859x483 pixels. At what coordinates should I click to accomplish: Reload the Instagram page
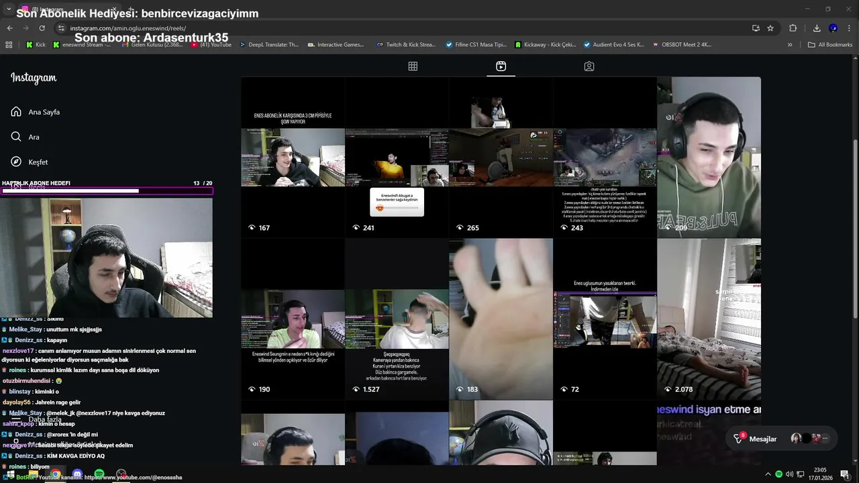pos(42,28)
